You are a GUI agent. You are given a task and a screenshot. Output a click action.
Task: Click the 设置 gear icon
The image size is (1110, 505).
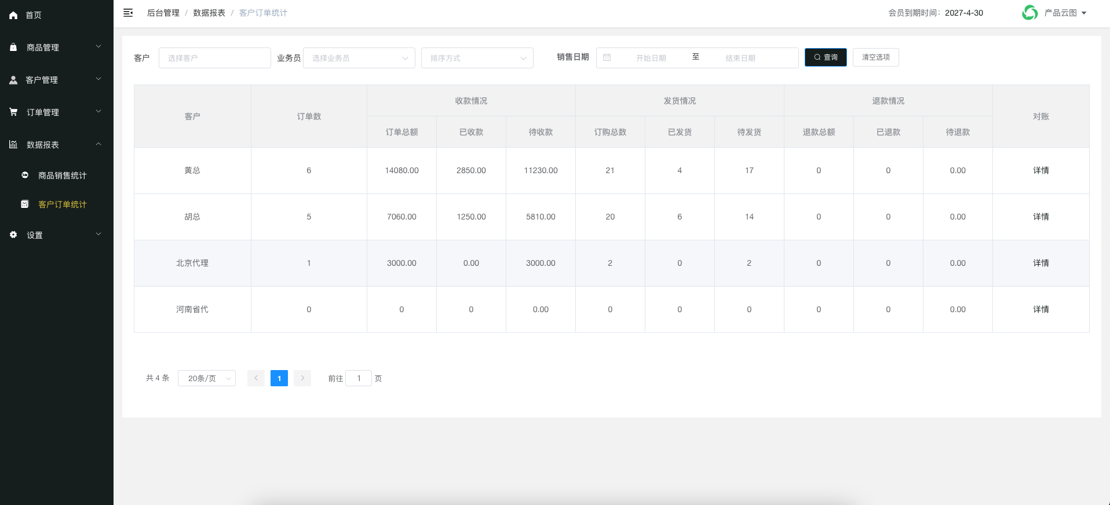[x=13, y=235]
